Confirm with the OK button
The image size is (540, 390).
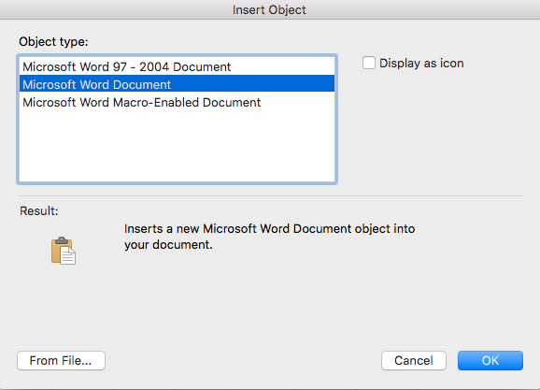pos(490,360)
